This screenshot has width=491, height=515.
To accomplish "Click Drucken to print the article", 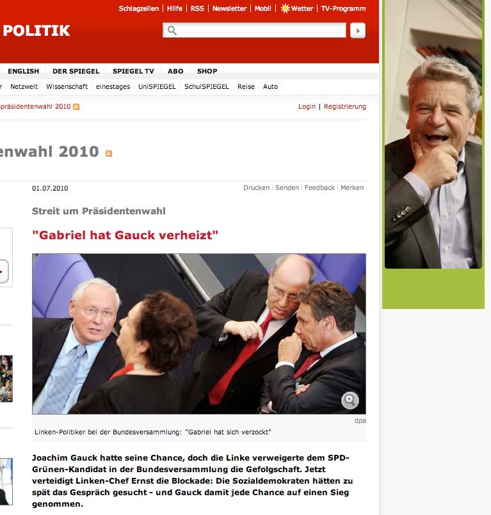I will [256, 187].
